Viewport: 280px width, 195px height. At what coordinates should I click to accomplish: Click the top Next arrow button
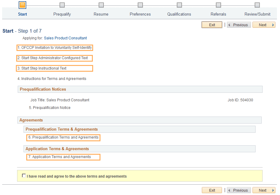(264, 25)
